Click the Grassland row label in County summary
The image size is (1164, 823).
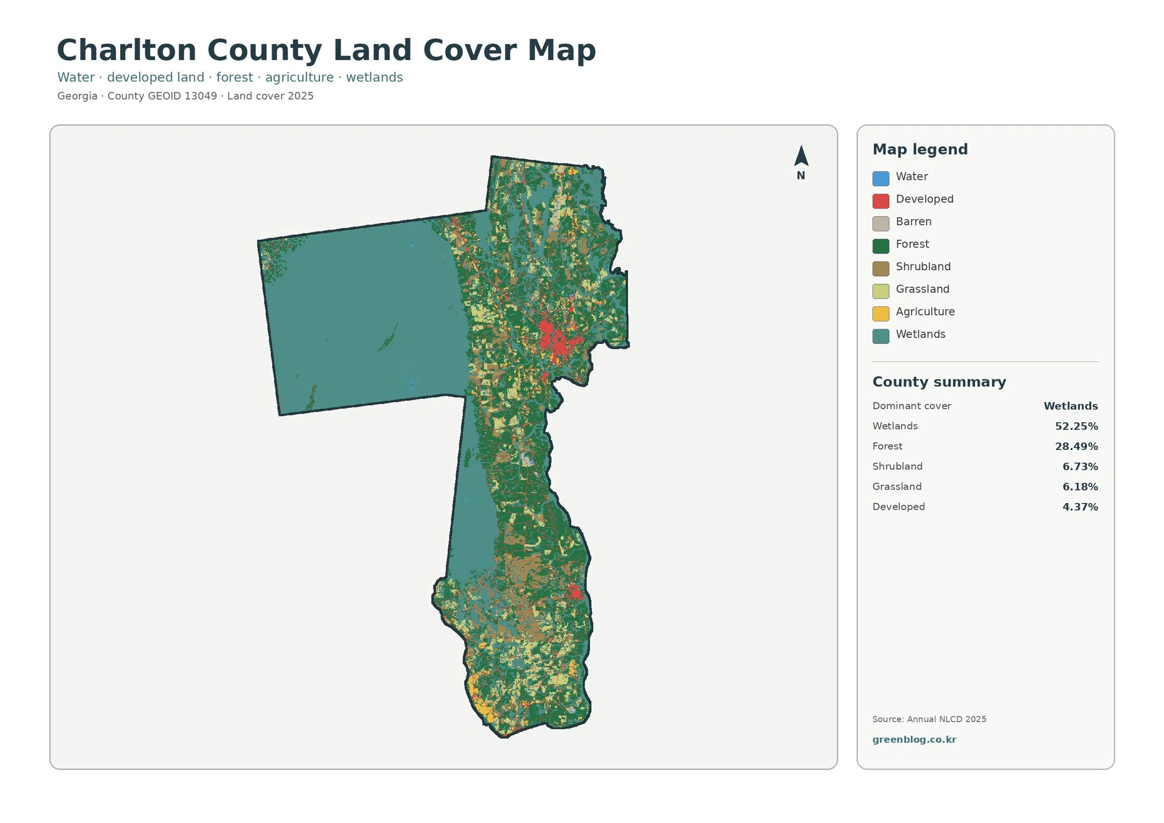coord(896,486)
